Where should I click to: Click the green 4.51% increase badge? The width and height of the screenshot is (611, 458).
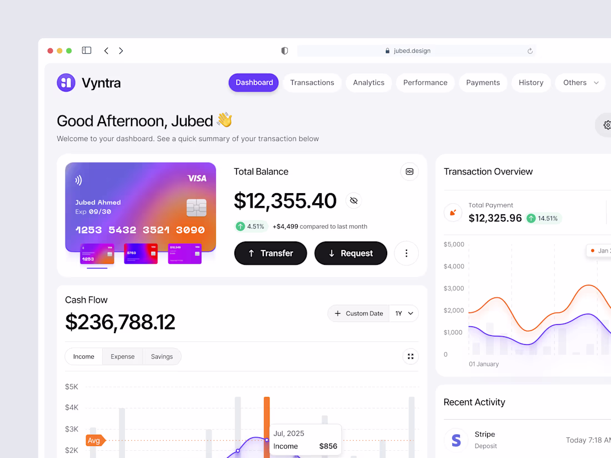pyautogui.click(x=251, y=227)
